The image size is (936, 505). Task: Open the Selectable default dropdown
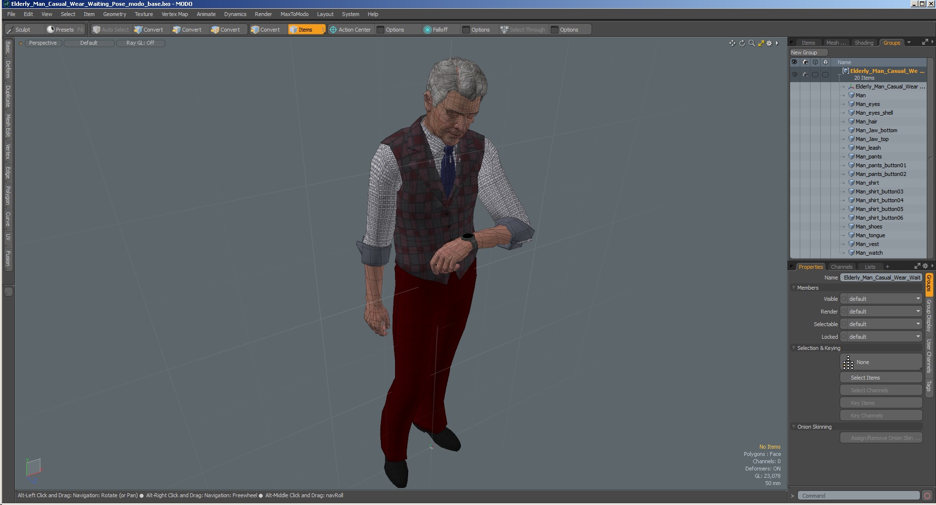884,324
